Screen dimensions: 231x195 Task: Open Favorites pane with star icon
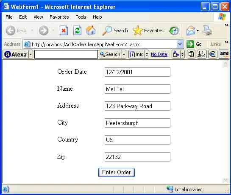[148, 31]
